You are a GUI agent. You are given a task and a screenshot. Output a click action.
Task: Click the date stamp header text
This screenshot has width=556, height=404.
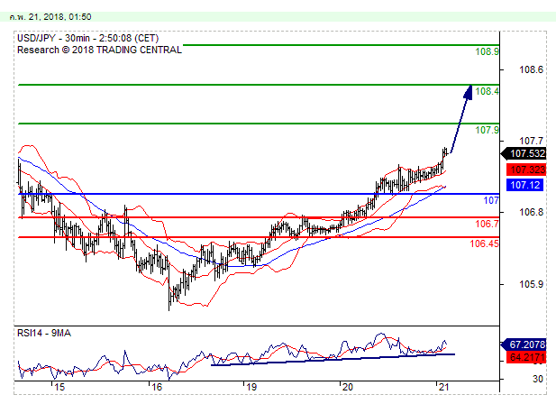pos(50,16)
